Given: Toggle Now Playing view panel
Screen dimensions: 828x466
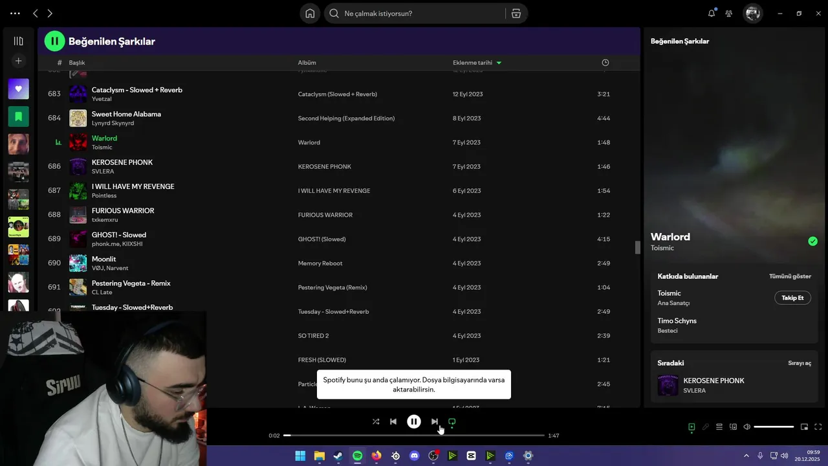Looking at the screenshot, I should [x=692, y=427].
